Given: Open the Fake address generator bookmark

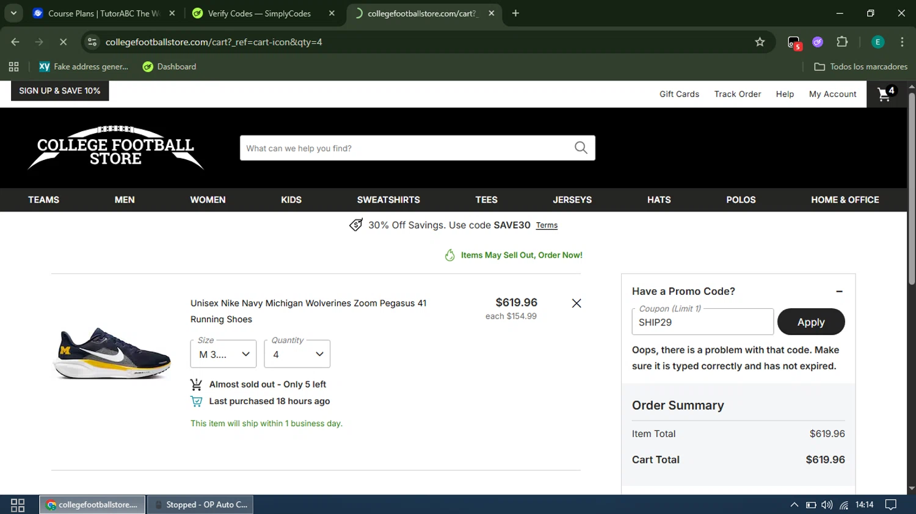Looking at the screenshot, I should pyautogui.click(x=84, y=67).
